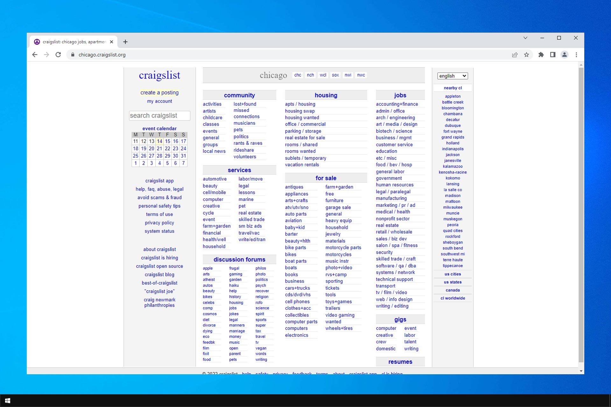The width and height of the screenshot is (611, 407).
Task: Select day 14 in event calendar
Action: pyautogui.click(x=159, y=141)
